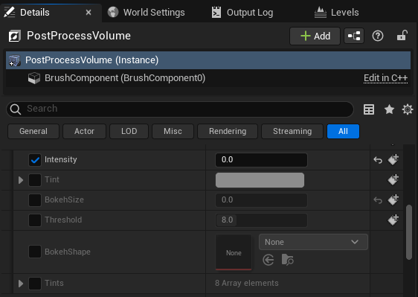418x297 pixels.
Task: Switch to the Output Log tab
Action: (x=242, y=12)
